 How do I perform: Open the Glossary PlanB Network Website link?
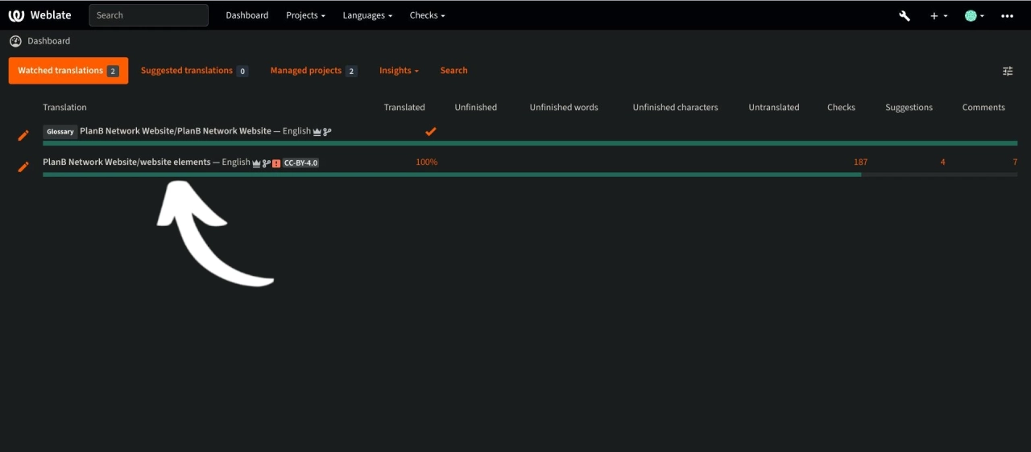click(x=176, y=131)
